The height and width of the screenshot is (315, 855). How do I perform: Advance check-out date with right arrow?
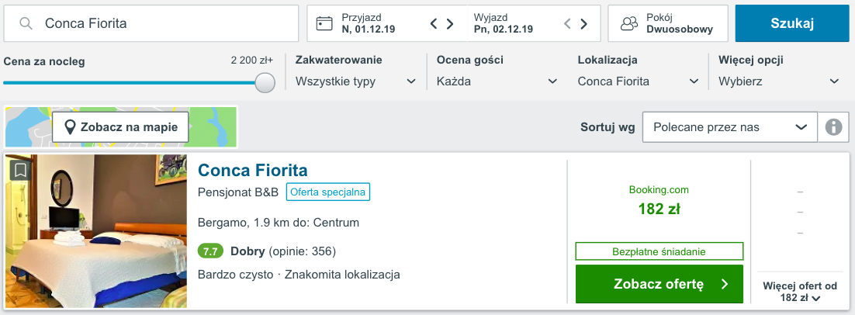pyautogui.click(x=583, y=23)
